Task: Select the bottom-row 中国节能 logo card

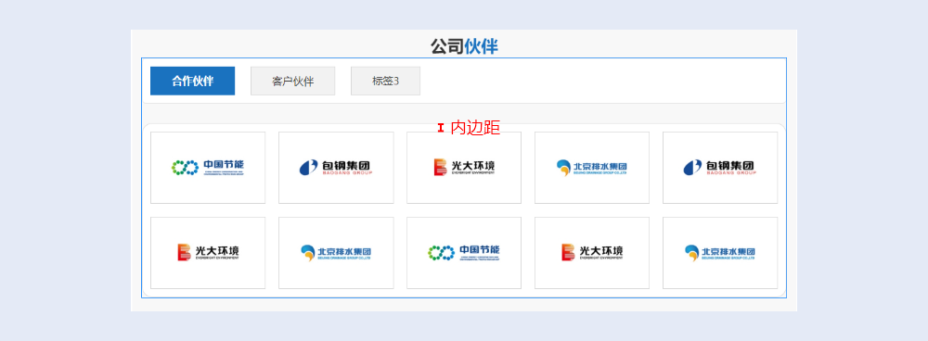Action: click(x=464, y=253)
